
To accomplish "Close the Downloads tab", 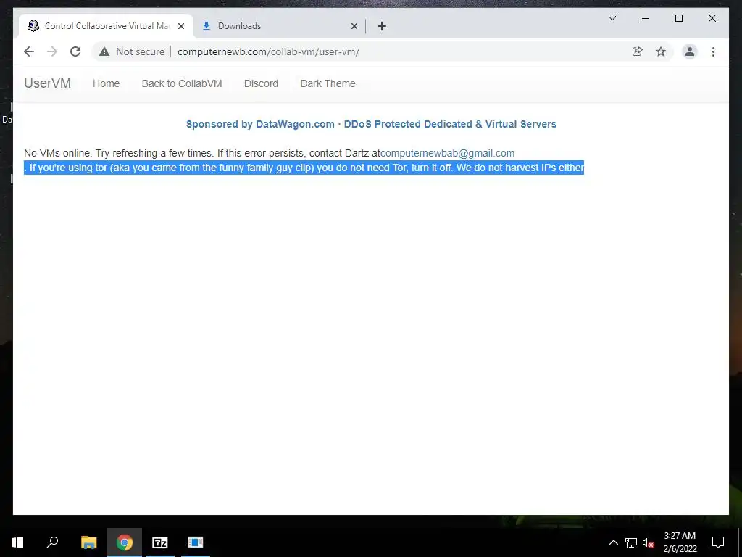I will 354,26.
